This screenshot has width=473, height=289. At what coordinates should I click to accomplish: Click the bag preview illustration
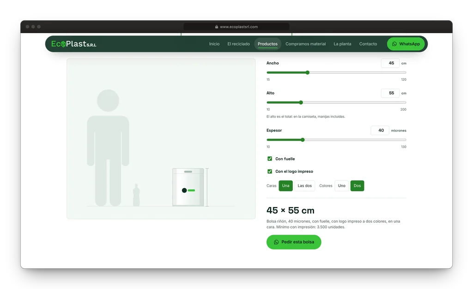point(188,187)
